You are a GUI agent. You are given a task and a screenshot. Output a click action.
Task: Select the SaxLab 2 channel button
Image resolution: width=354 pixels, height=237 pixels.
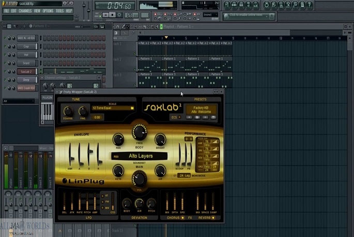click(x=26, y=71)
